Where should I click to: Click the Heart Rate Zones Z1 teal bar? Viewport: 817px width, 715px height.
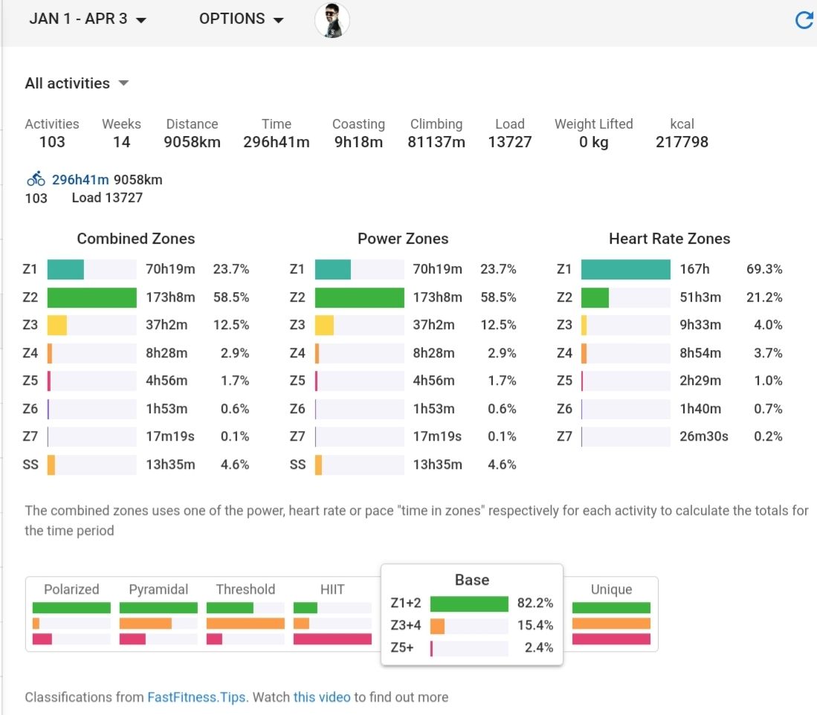tap(625, 269)
